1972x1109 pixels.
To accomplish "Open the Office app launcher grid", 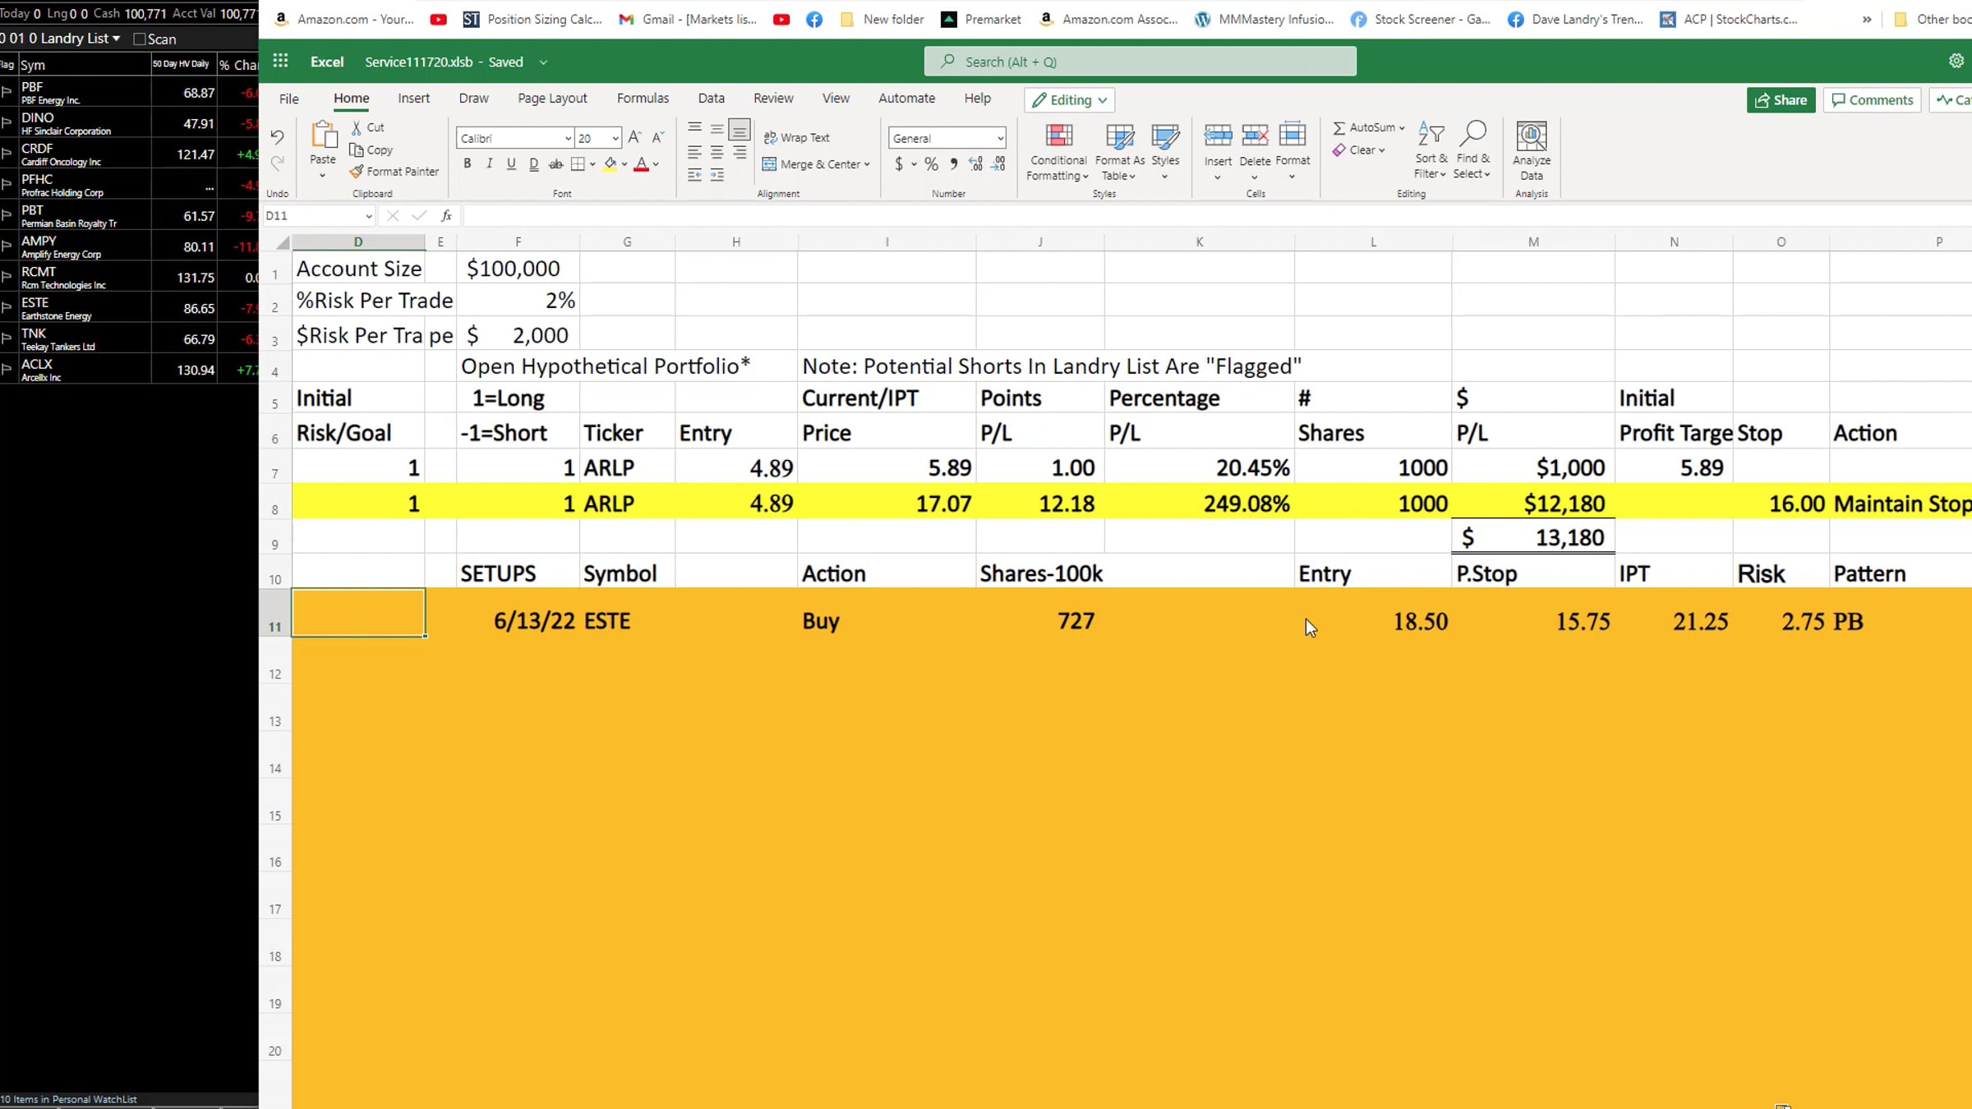I will 280,62.
